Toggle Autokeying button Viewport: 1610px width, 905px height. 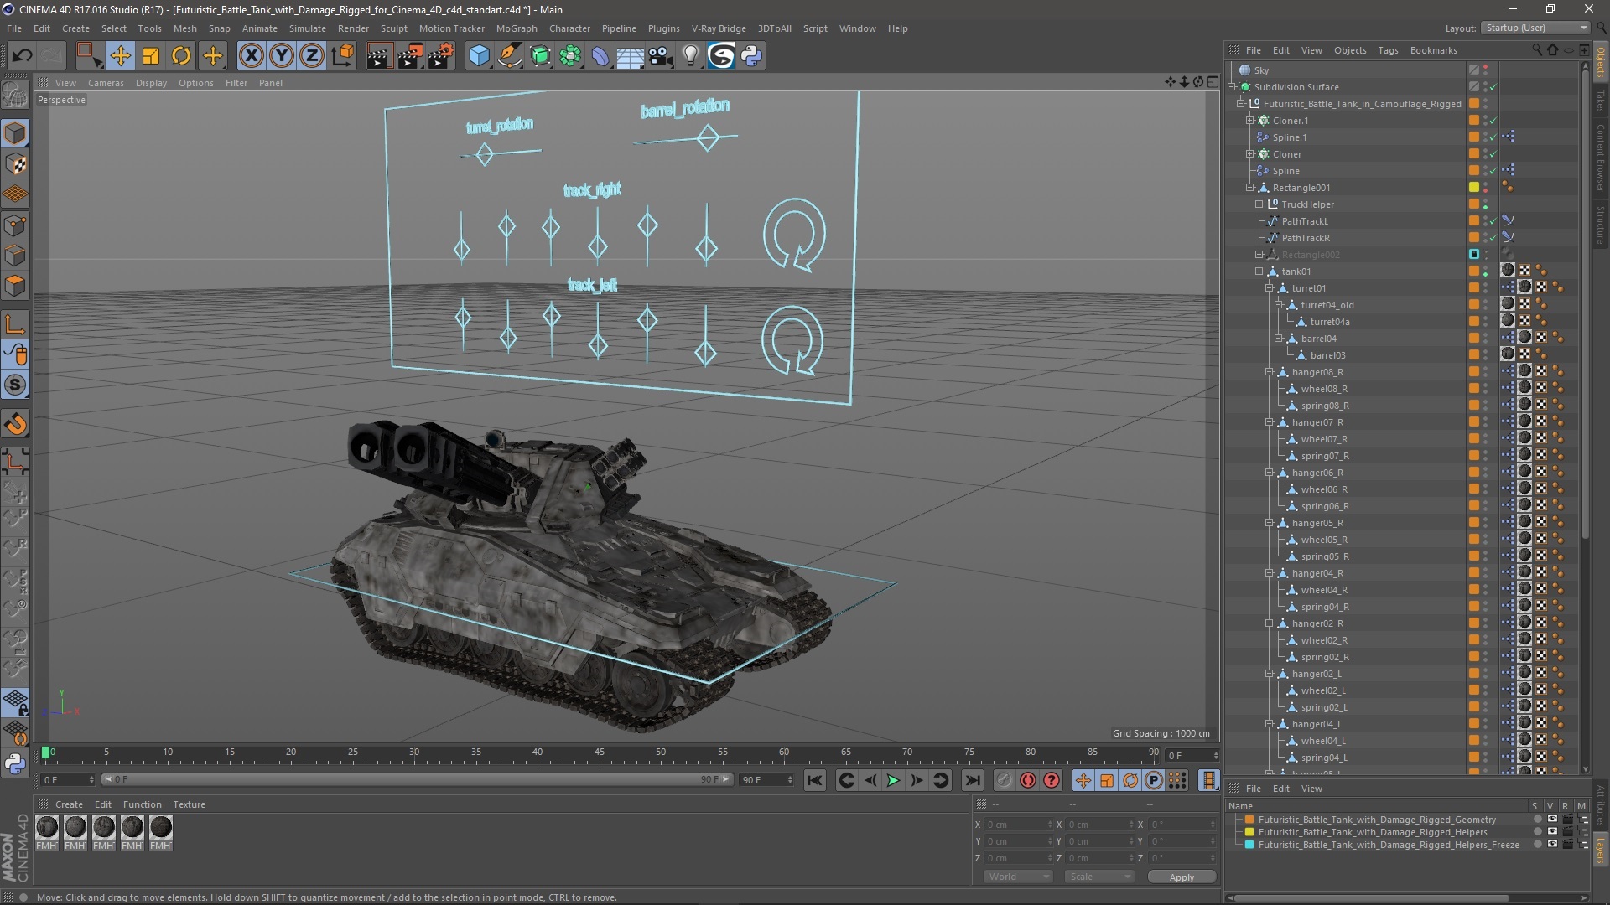point(1027,781)
